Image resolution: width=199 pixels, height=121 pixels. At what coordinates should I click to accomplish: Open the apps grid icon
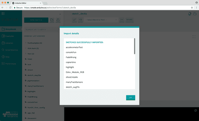click(4, 14)
